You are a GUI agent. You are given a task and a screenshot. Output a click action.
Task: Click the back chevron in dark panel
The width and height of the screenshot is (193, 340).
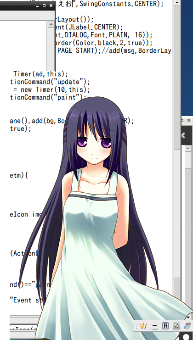coord(183,136)
